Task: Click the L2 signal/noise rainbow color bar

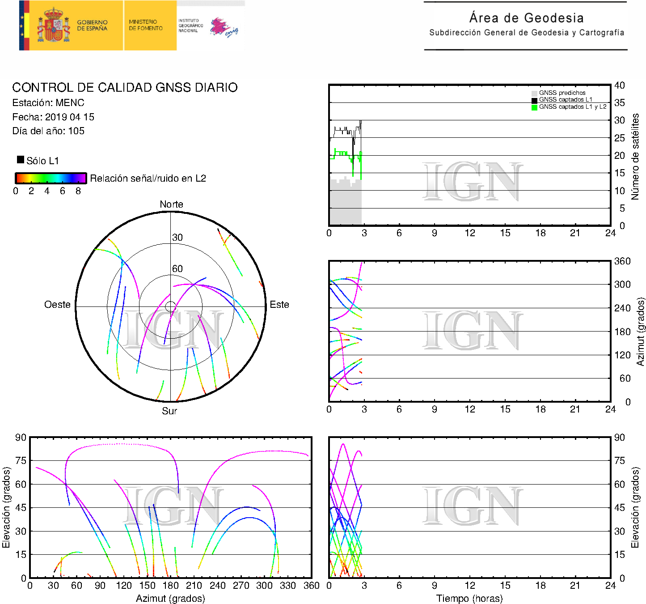Action: [51, 178]
